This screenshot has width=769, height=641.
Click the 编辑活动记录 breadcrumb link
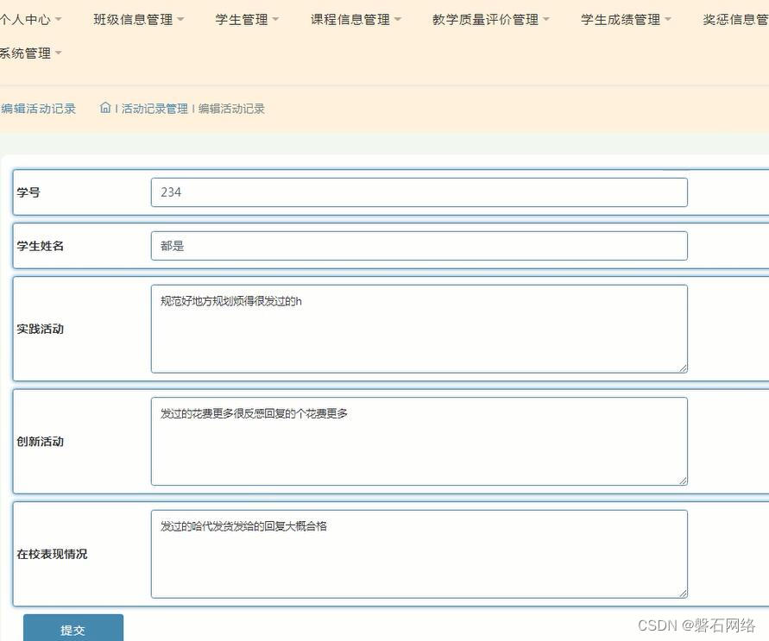point(233,109)
